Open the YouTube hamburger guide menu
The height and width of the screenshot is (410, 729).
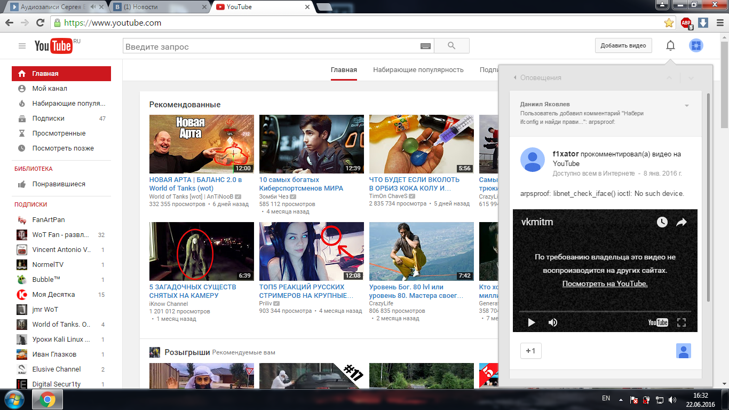click(x=22, y=46)
